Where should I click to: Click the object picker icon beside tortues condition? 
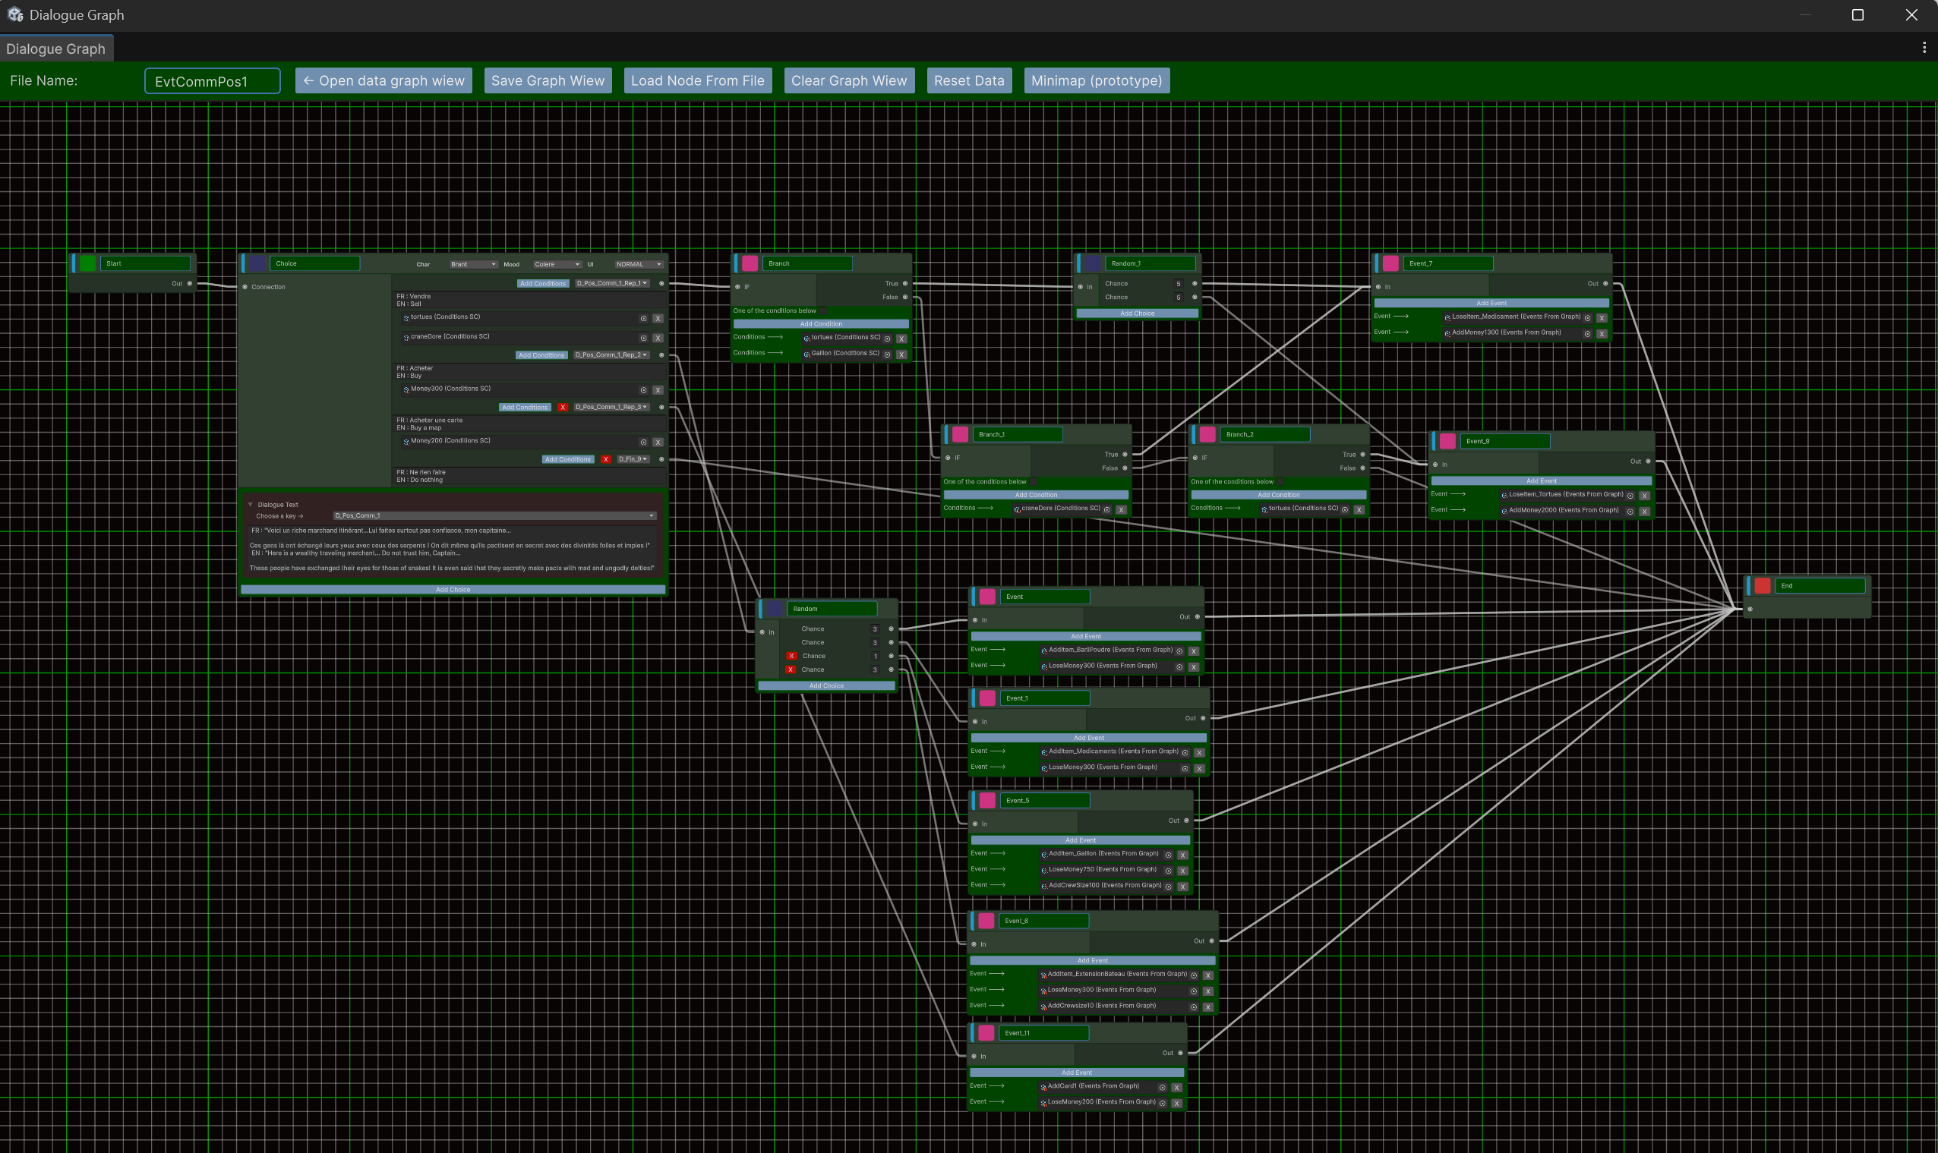pos(642,318)
